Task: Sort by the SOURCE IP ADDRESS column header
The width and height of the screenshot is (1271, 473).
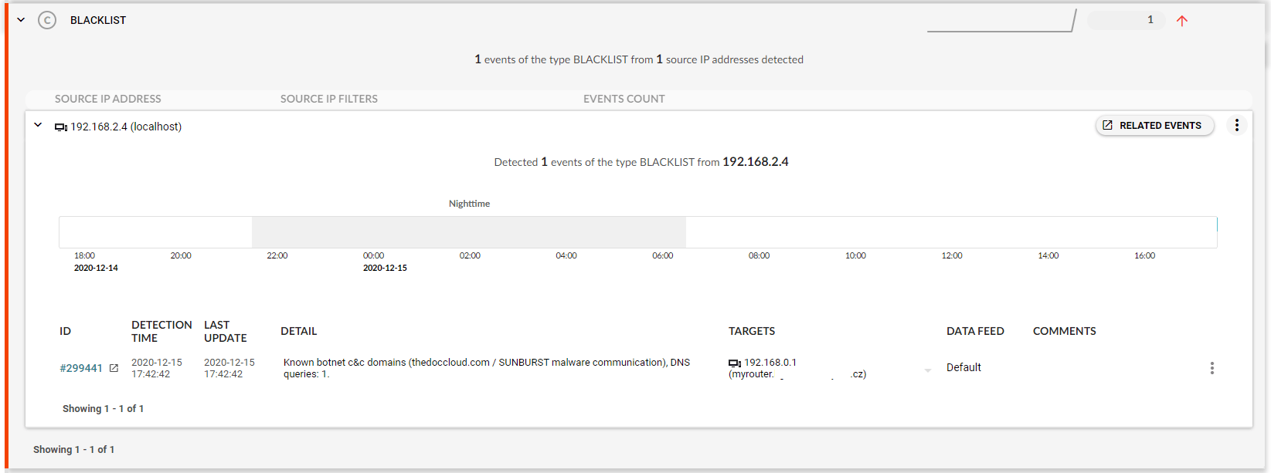Action: tap(108, 99)
